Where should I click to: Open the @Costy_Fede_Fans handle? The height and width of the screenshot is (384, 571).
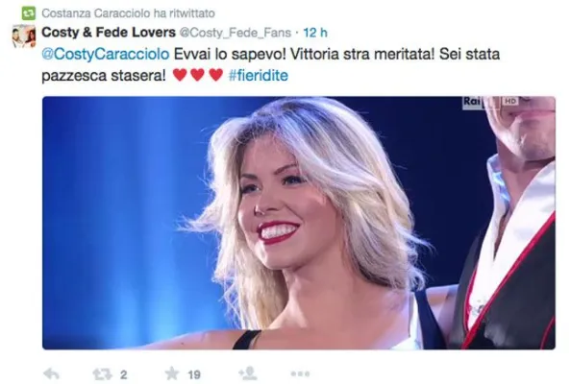click(236, 33)
